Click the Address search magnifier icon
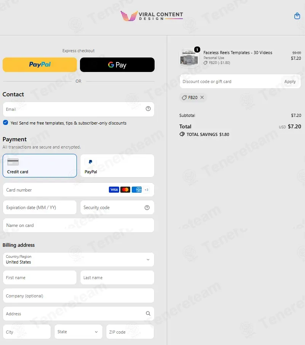This screenshot has height=345, width=305. [x=148, y=313]
